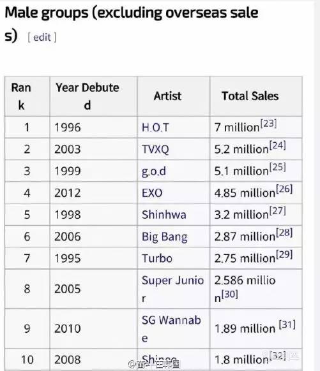Open the g.o.d artist link
320x371 pixels.
tap(153, 171)
